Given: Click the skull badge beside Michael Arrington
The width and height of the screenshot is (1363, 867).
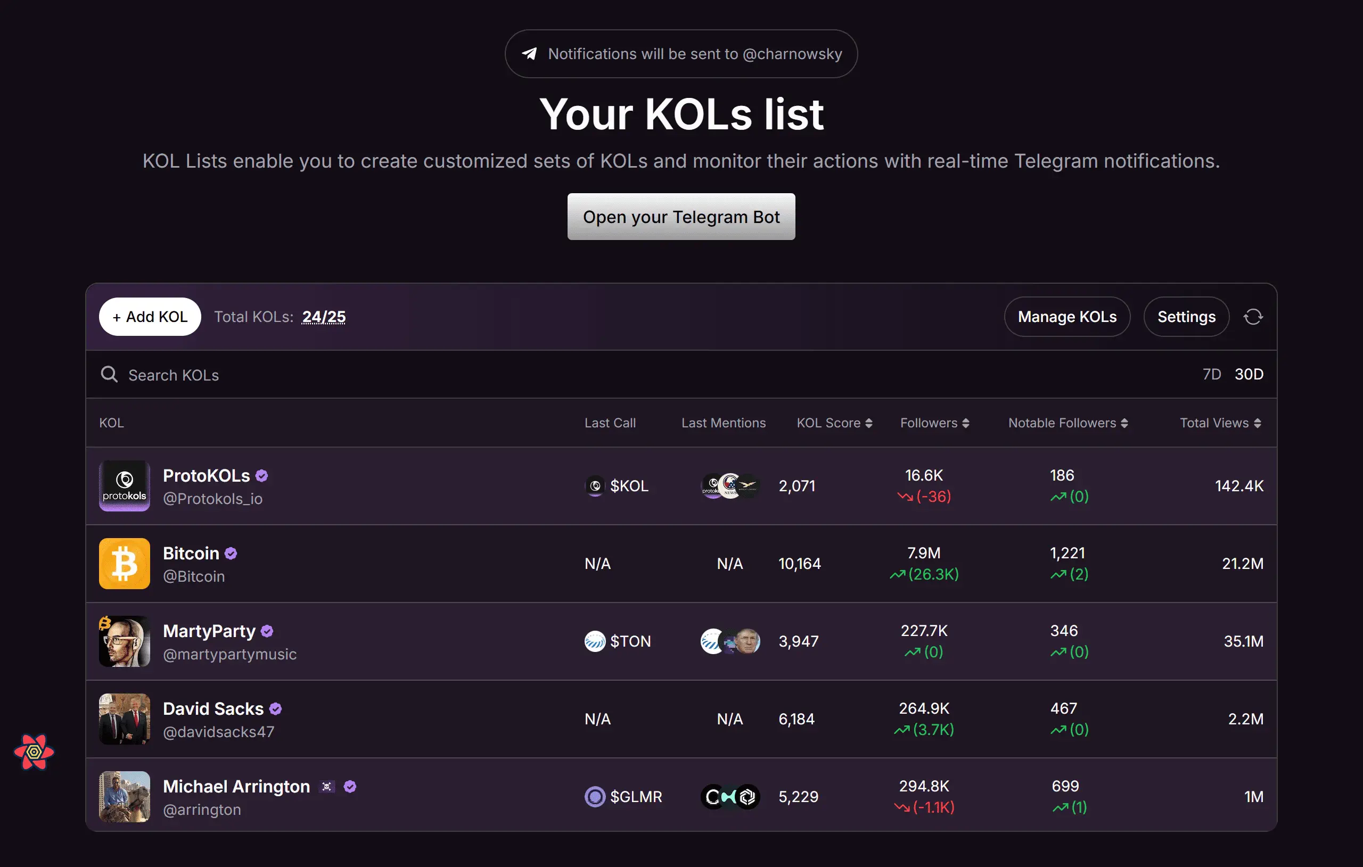Looking at the screenshot, I should coord(326,786).
